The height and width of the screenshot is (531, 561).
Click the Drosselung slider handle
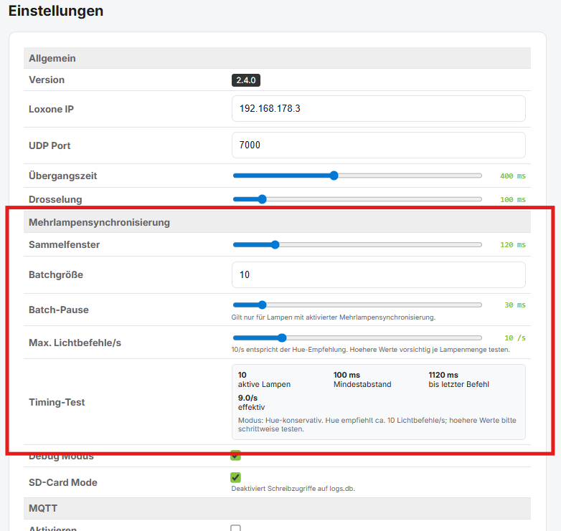coord(263,199)
